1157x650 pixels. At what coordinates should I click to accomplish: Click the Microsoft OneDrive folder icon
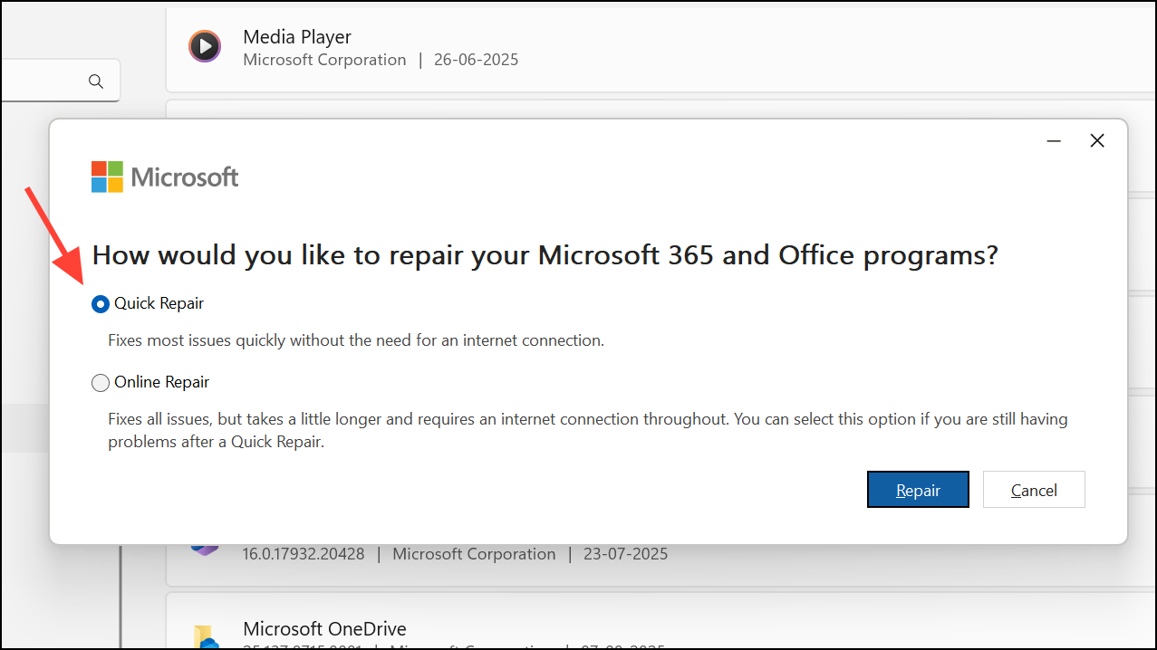pos(206,636)
